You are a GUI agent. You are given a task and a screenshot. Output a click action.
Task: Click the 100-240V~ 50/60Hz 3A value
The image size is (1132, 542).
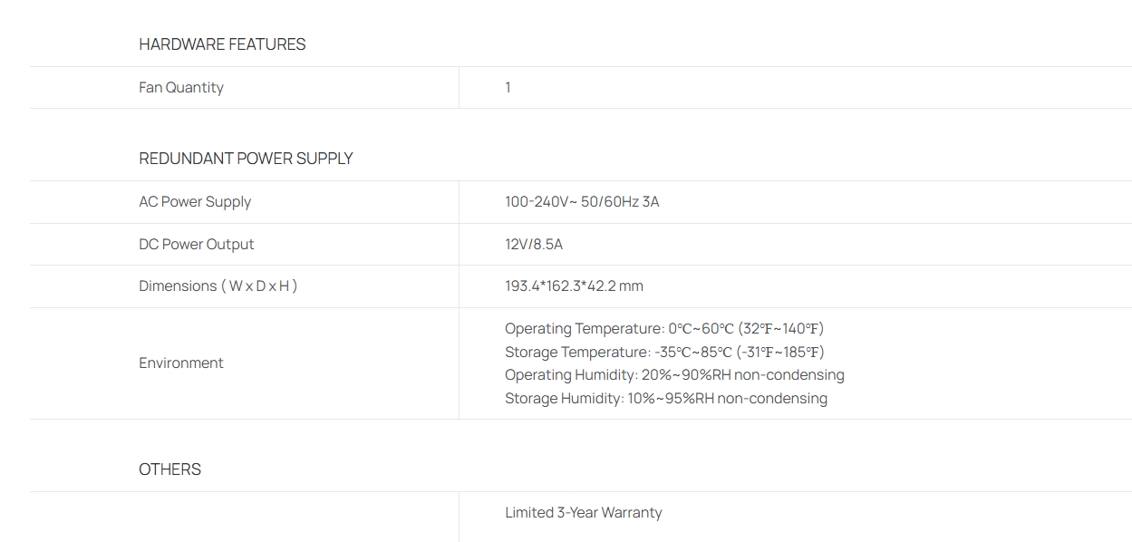(x=582, y=202)
